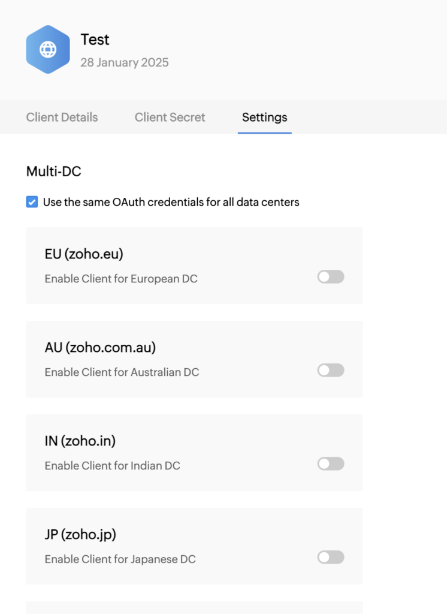Open the Client Details tab
Viewport: 447px width, 614px height.
point(62,117)
